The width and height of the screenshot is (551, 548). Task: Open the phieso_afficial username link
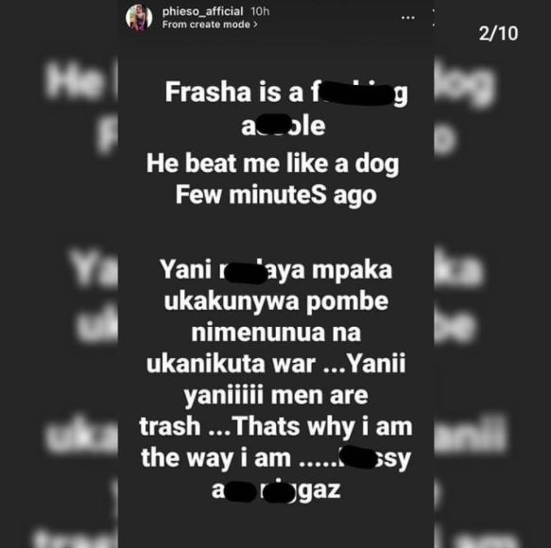202,11
